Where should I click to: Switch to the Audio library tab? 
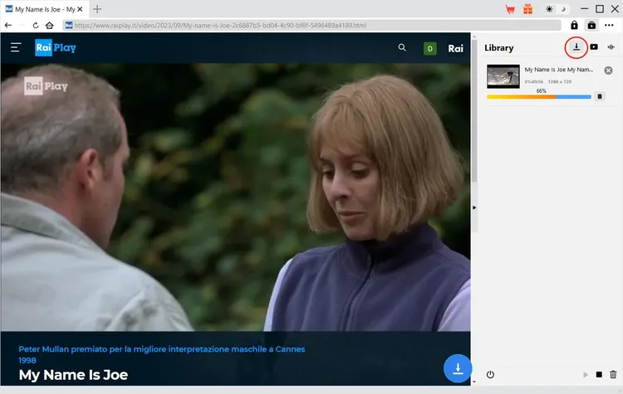pos(611,47)
